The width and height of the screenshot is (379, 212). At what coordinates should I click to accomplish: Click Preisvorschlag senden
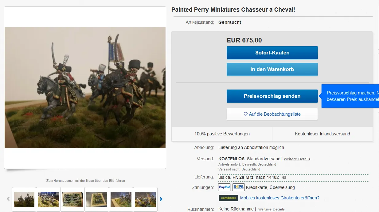coord(272,96)
